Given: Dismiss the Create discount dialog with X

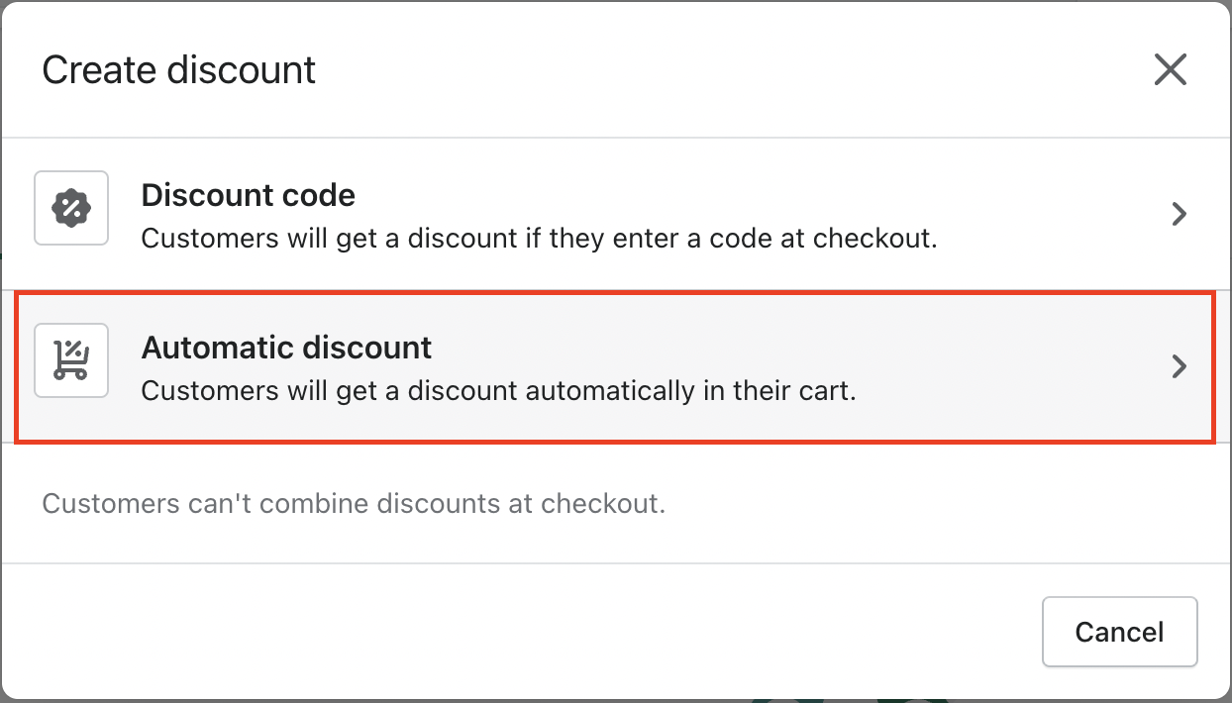Looking at the screenshot, I should coord(1170,69).
